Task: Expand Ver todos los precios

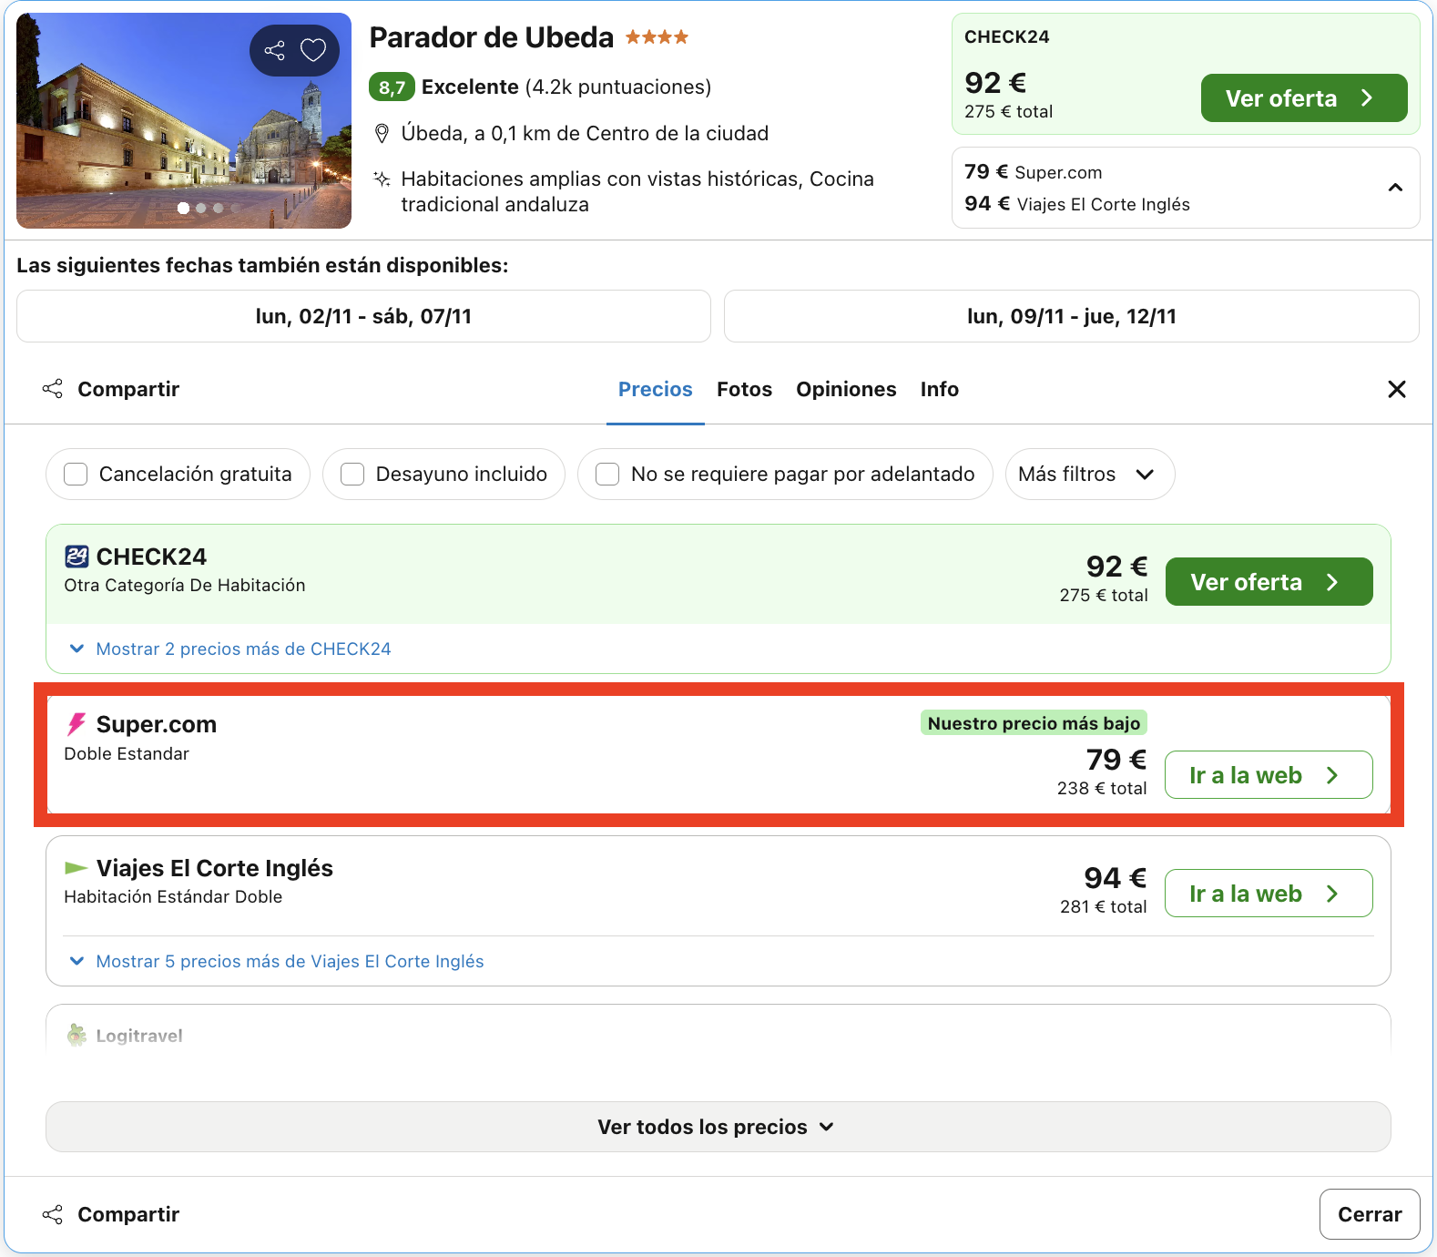Action: (718, 1127)
